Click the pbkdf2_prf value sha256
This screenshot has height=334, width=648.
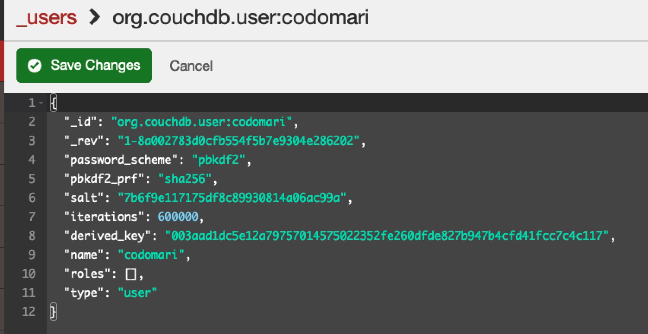[x=185, y=179]
